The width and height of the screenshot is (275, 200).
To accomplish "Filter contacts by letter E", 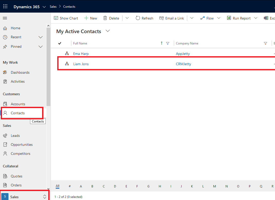I will click(126, 186).
